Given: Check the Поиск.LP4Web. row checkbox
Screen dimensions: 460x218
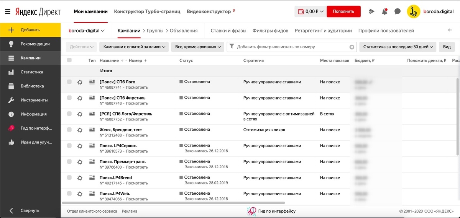Looking at the screenshot, I should 69,194.
